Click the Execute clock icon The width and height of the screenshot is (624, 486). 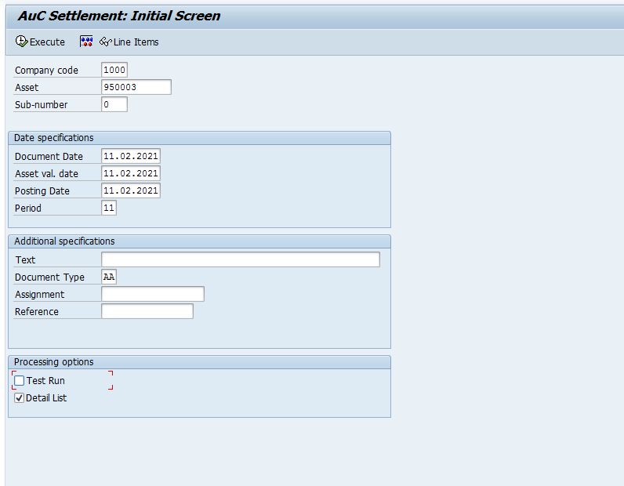pyautogui.click(x=21, y=41)
